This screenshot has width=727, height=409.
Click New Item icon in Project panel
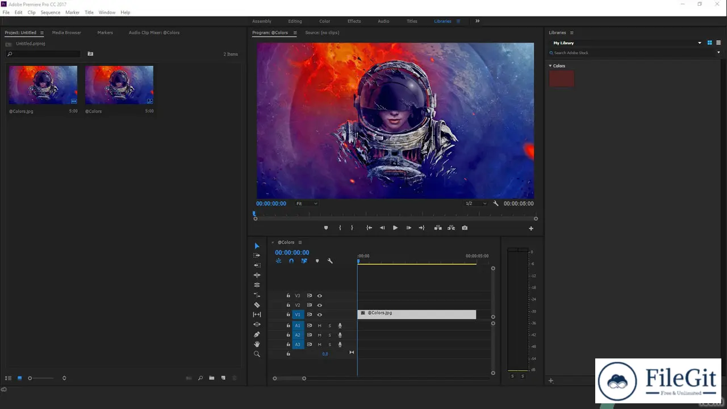[x=223, y=378]
